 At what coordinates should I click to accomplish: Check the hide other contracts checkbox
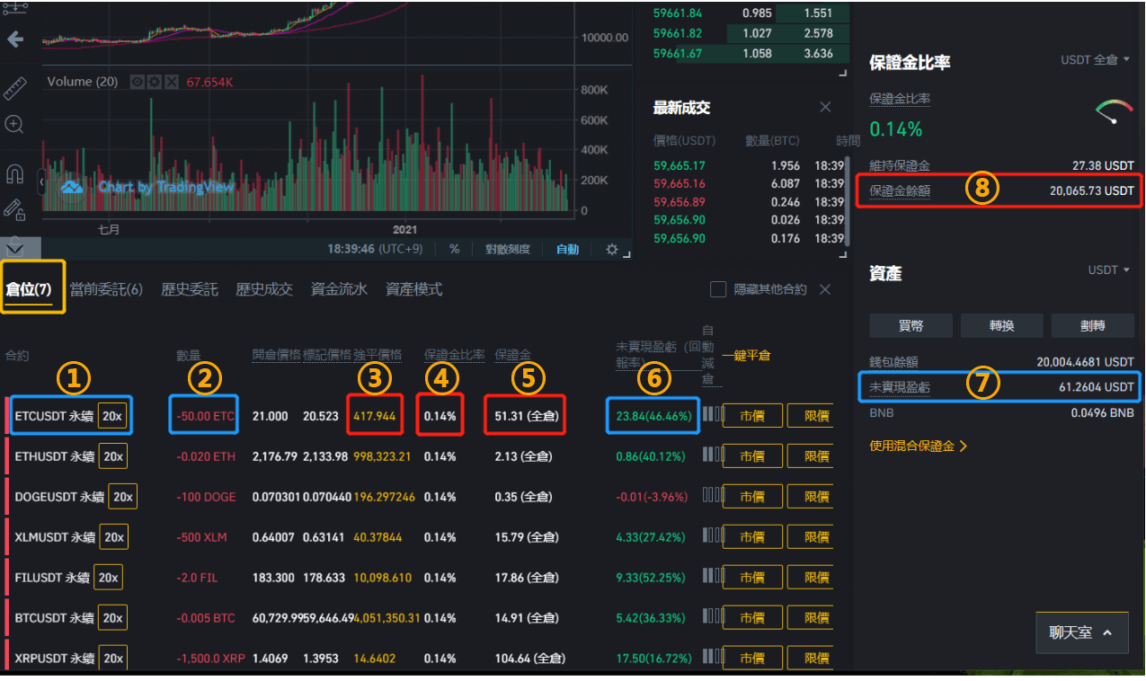tap(718, 289)
